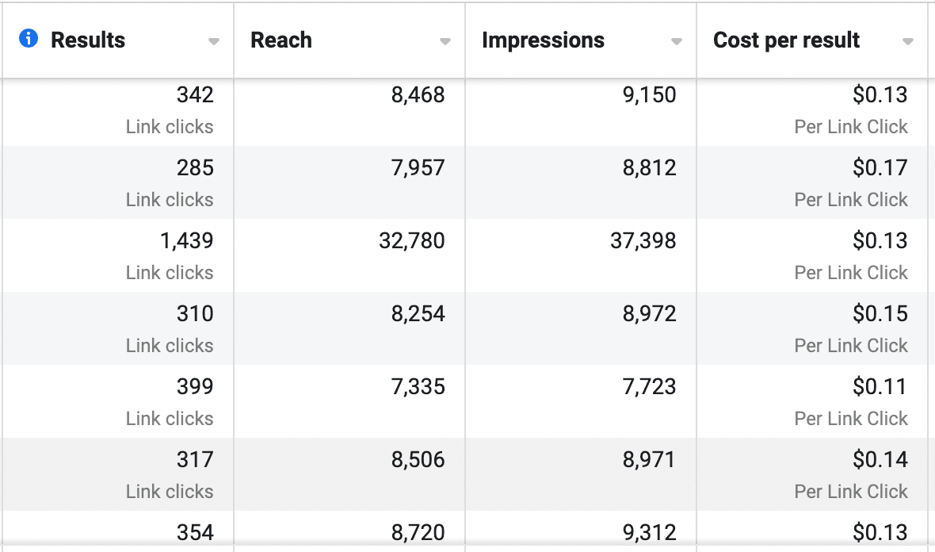Viewport: 935px width, 552px height.
Task: Click the 342 link clicks result cell
Action: click(x=195, y=95)
